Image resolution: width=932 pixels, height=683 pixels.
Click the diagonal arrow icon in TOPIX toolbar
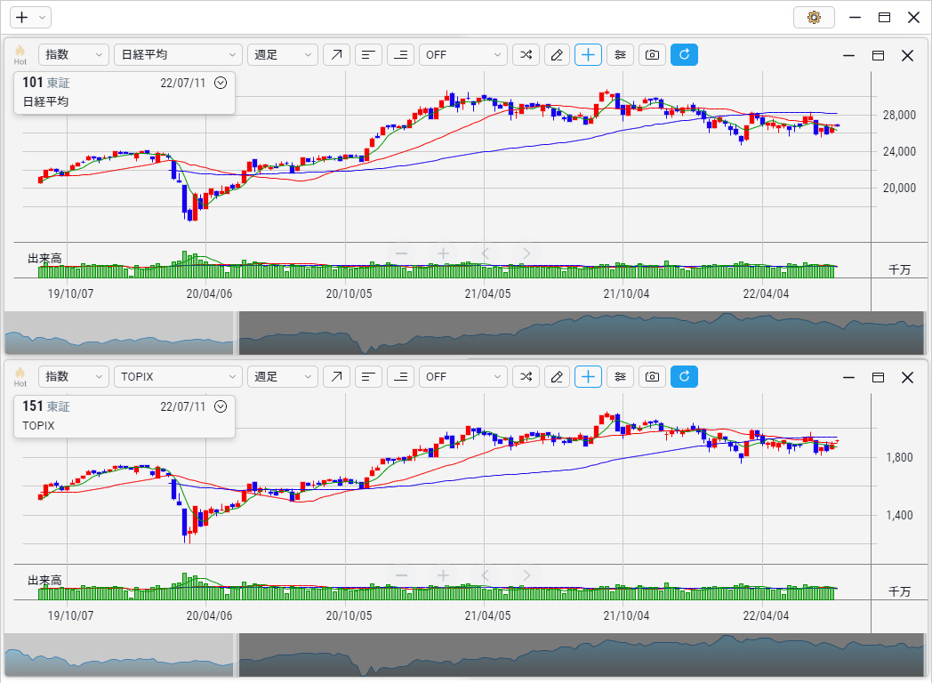pyautogui.click(x=336, y=377)
